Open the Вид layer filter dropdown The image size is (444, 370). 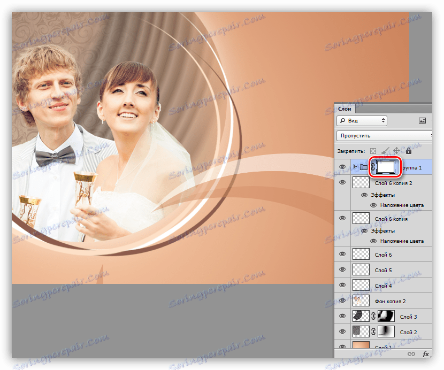(362, 121)
